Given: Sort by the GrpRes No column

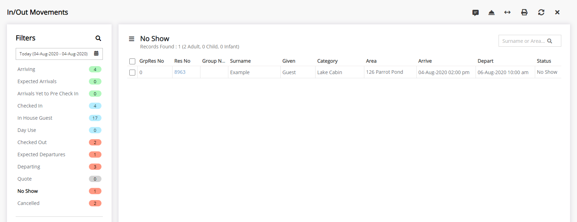Looking at the screenshot, I should tap(152, 61).
